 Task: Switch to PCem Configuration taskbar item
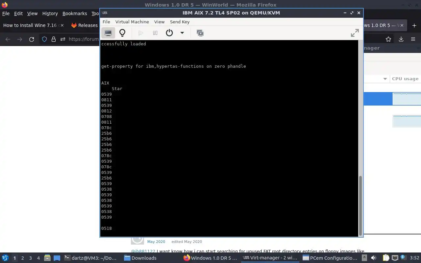click(x=330, y=258)
